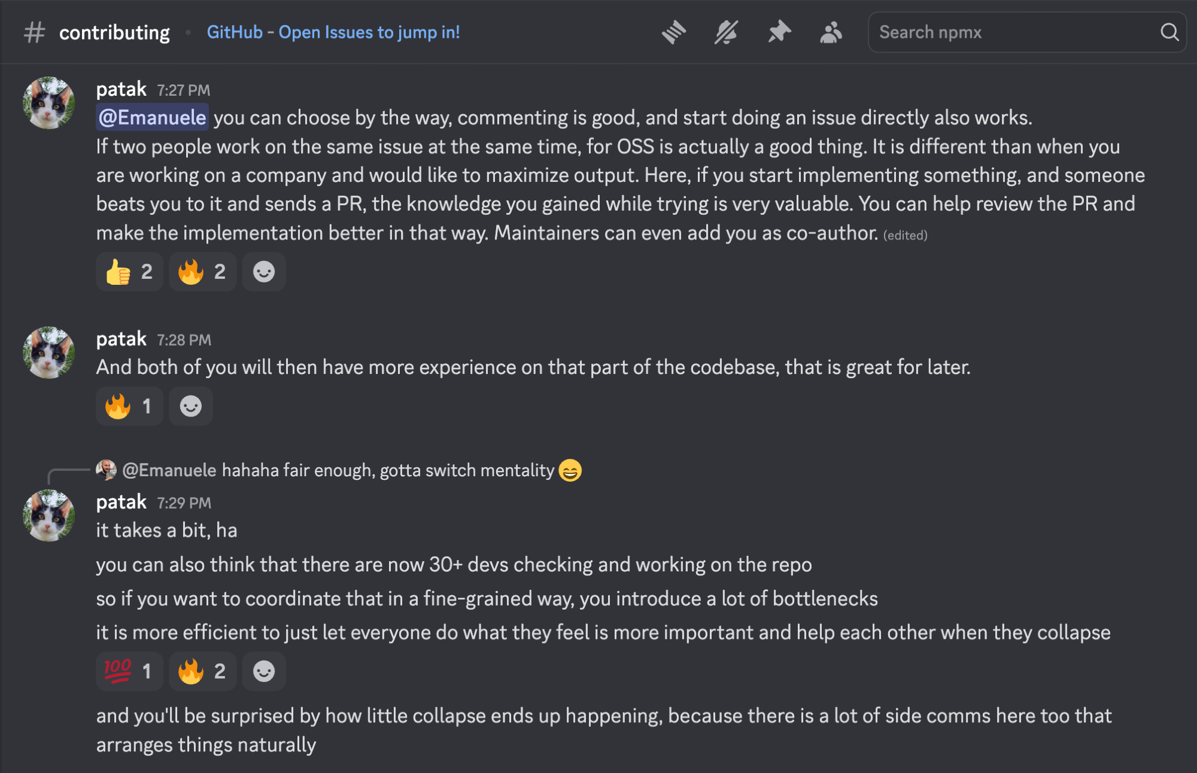Add reaction next to the 100 emoji
The width and height of the screenshot is (1197, 773).
[x=264, y=671]
